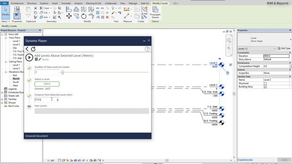Viewport: 292px width, 164px height.
Task: Click the Create Group icon
Action: [x=144, y=9]
